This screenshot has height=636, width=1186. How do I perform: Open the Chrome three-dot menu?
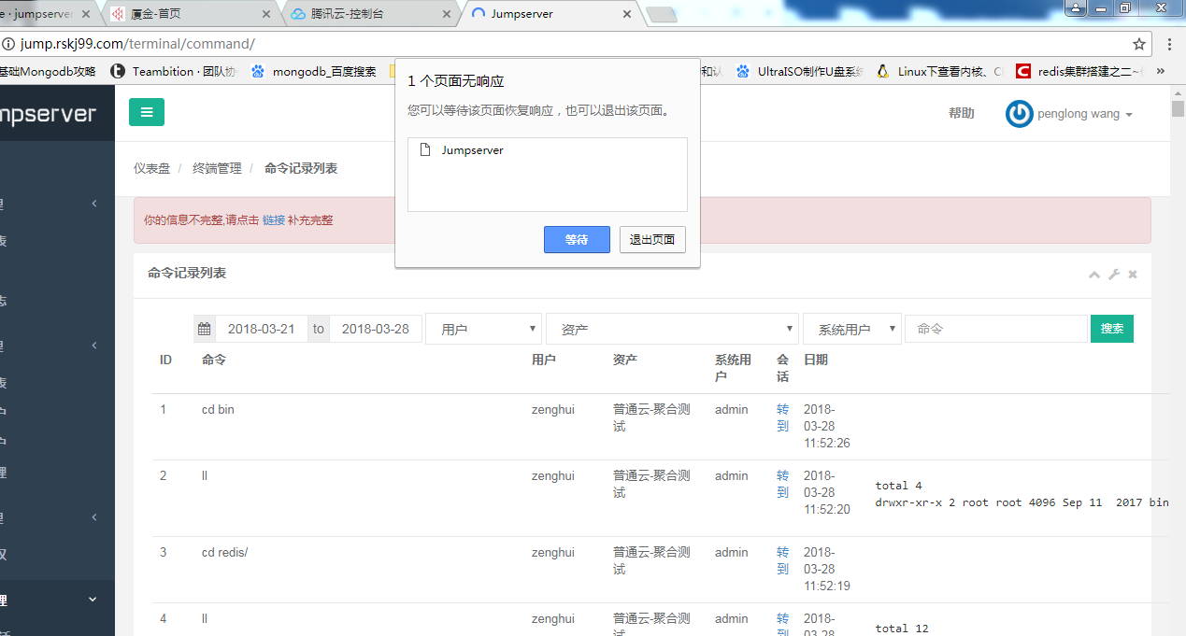1169,44
